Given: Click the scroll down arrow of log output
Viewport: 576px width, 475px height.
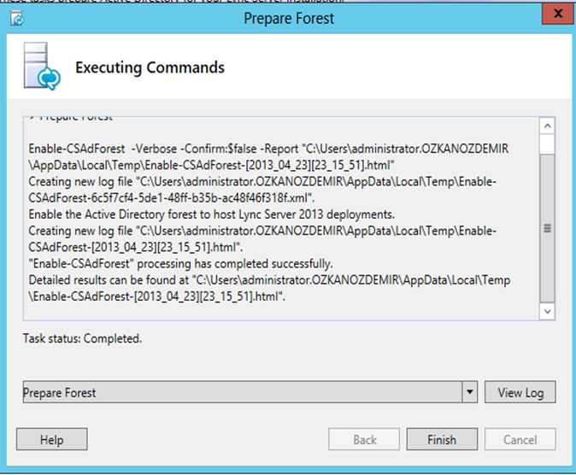Looking at the screenshot, I should click(x=547, y=312).
